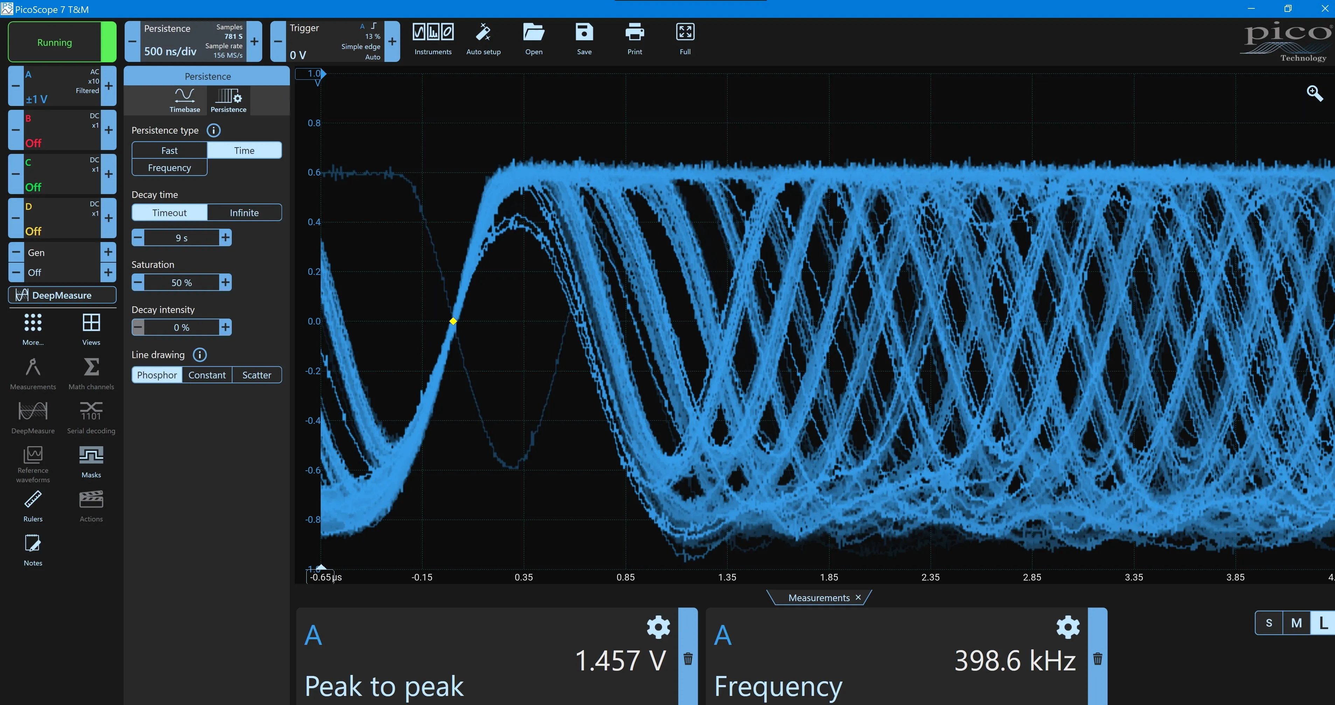Click the zoom magnifier icon on graph
Viewport: 1335px width, 705px height.
[x=1314, y=93]
